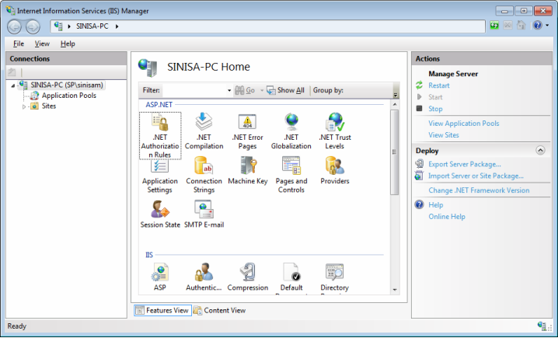The height and width of the screenshot is (338, 558).
Task: Open filter bar overflow options arrow
Action: (x=396, y=95)
